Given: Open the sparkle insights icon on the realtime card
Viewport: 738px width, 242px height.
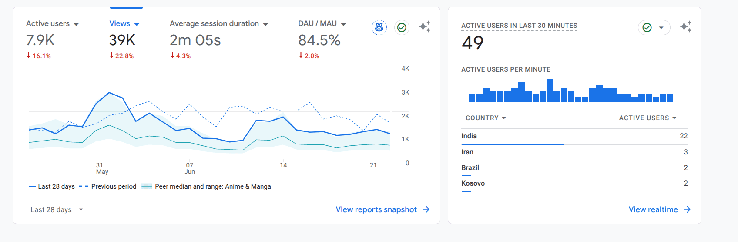Looking at the screenshot, I should (x=686, y=27).
